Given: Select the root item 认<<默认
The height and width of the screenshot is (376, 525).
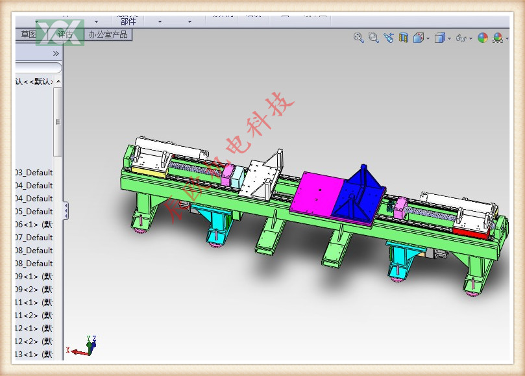Looking at the screenshot, I should pyautogui.click(x=34, y=81).
